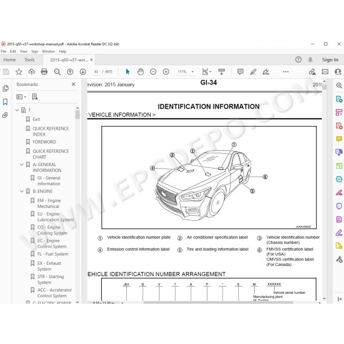The image size is (344, 344).
Task: Open the notifications bell
Action: [x=310, y=59]
